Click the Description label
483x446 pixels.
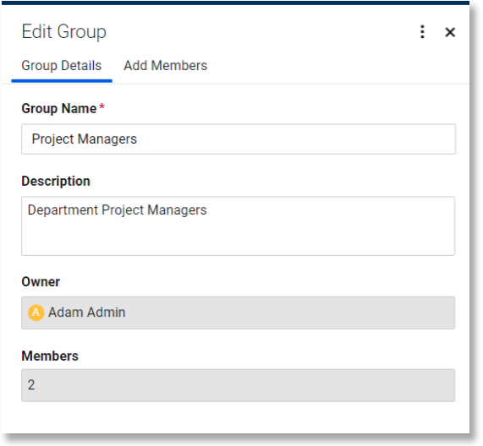pos(56,181)
